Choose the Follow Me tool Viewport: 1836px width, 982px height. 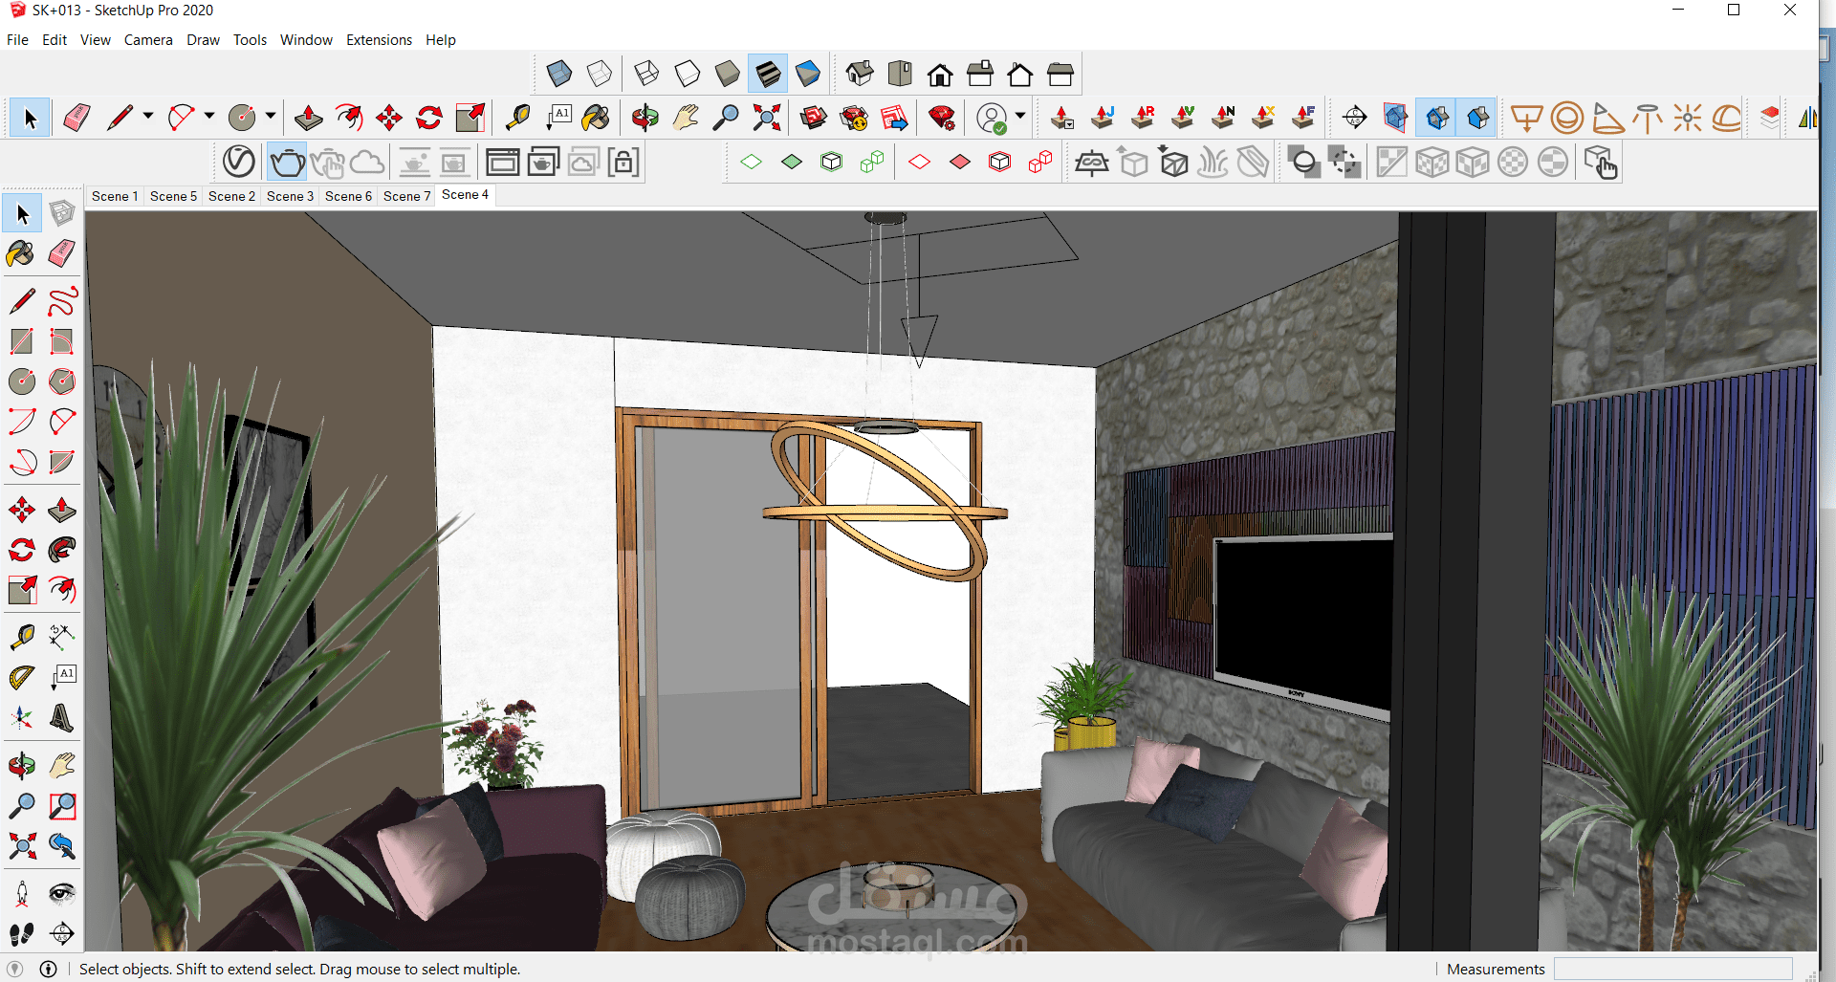(x=62, y=550)
